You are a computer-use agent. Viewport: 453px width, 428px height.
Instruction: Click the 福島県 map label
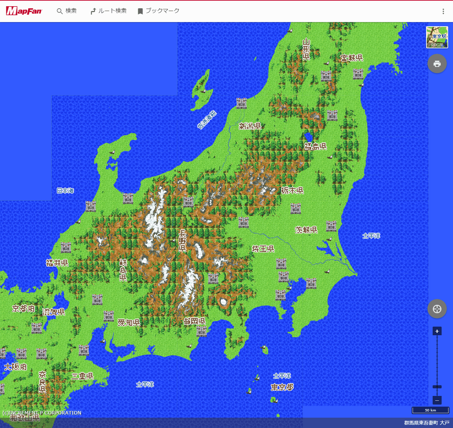point(315,146)
